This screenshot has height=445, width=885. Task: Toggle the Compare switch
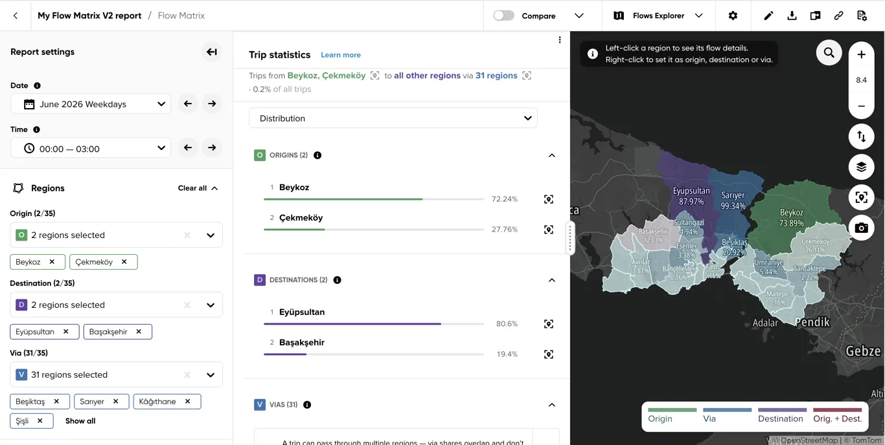503,16
